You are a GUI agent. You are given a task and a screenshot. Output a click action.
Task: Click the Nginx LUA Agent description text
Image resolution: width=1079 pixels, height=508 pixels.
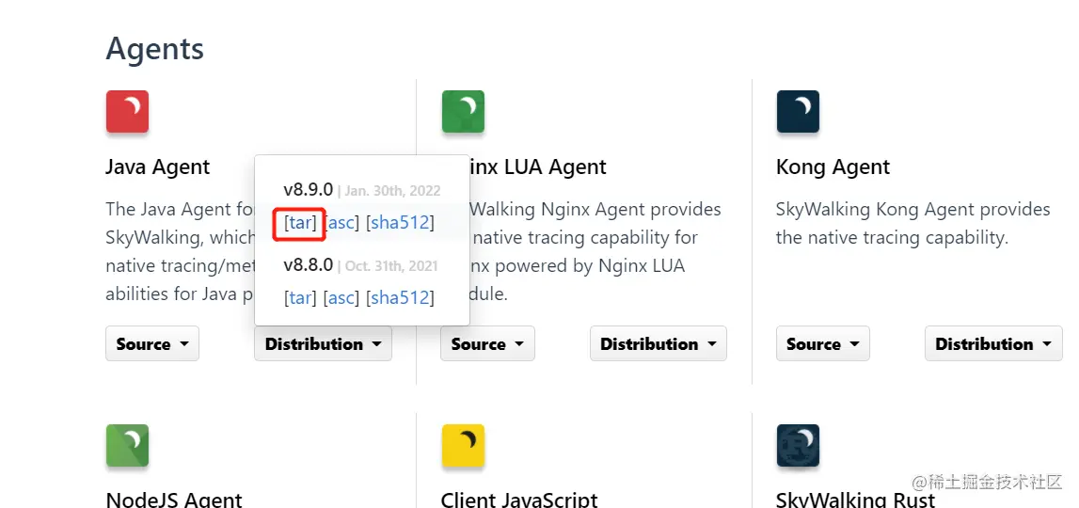tap(595, 252)
